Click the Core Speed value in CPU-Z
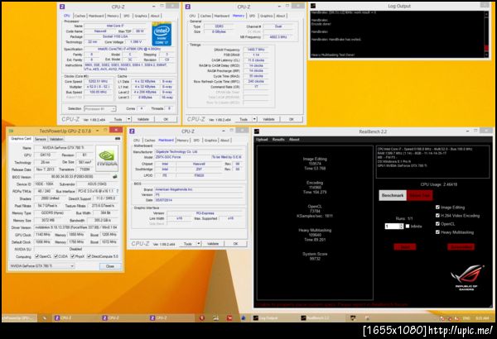Viewport: 497px width, 339px height. 98,81
